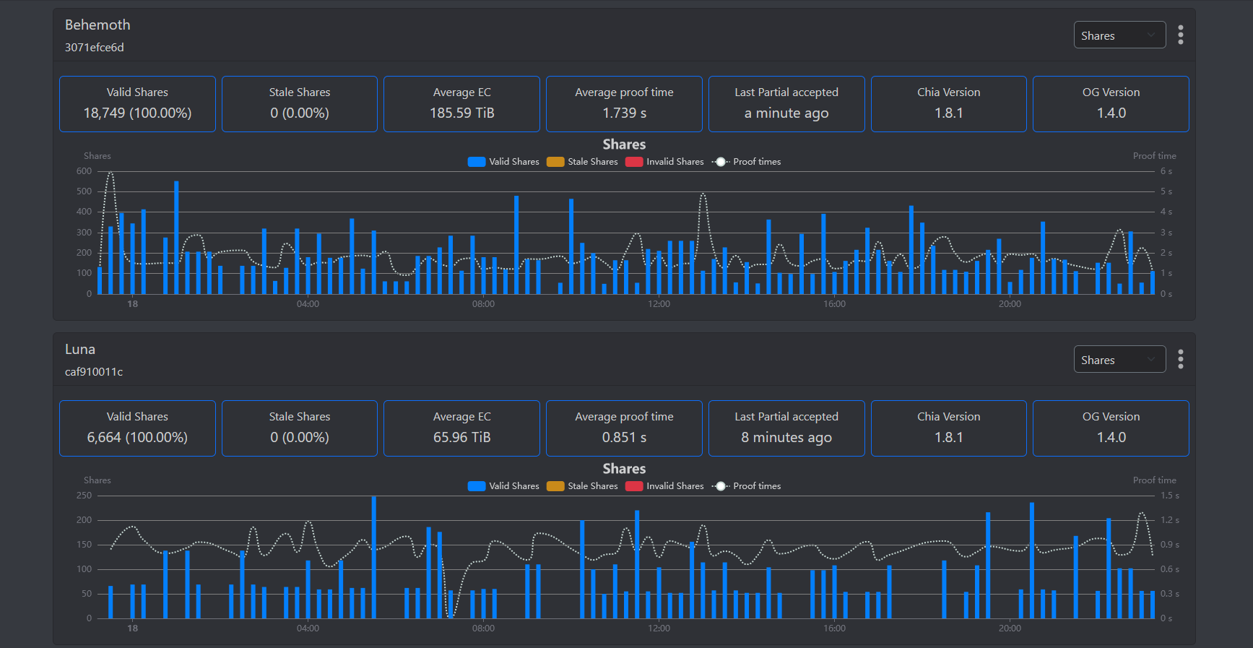Open Behemoth's three-dot options menu

pyautogui.click(x=1180, y=35)
